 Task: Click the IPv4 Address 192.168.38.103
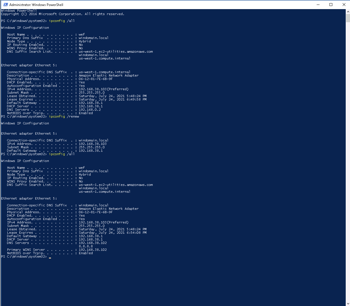pyautogui.click(x=91, y=89)
